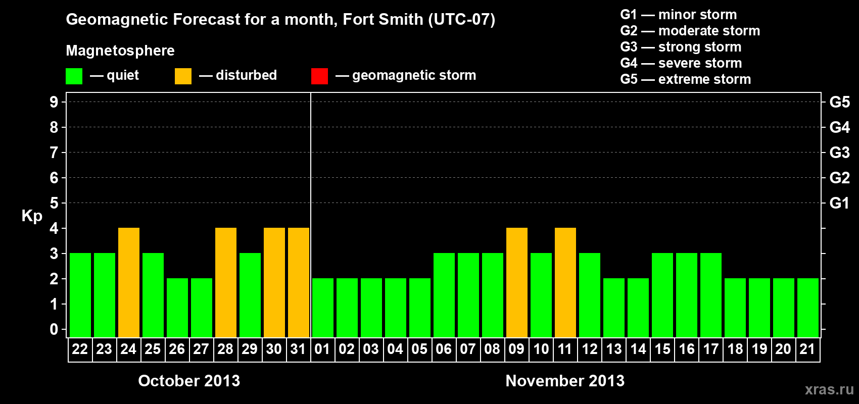Click the Kp value 5 axis label
Viewport: 859px width, 404px height.
(x=54, y=203)
